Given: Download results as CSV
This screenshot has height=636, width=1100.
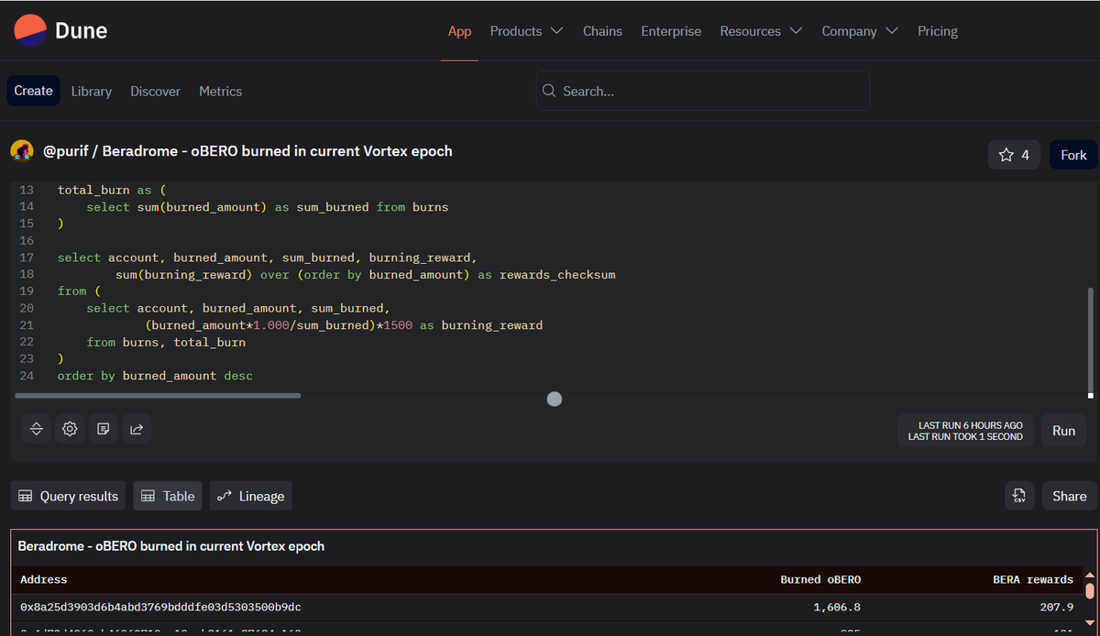Looking at the screenshot, I should [1019, 496].
